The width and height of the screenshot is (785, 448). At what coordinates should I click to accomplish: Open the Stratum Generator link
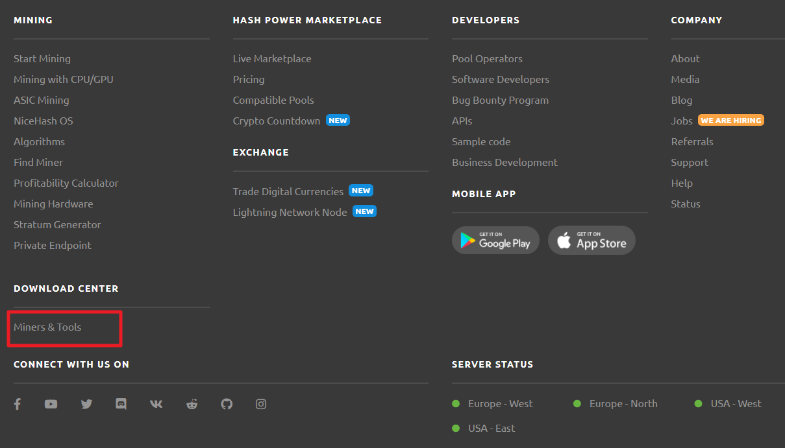57,224
